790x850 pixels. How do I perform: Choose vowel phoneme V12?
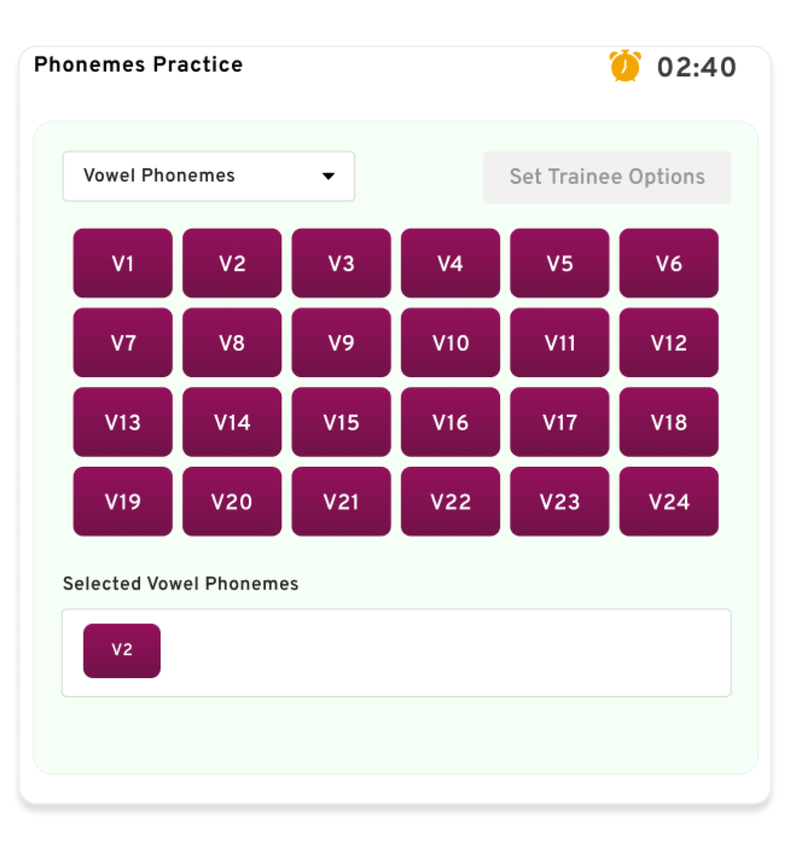point(669,343)
